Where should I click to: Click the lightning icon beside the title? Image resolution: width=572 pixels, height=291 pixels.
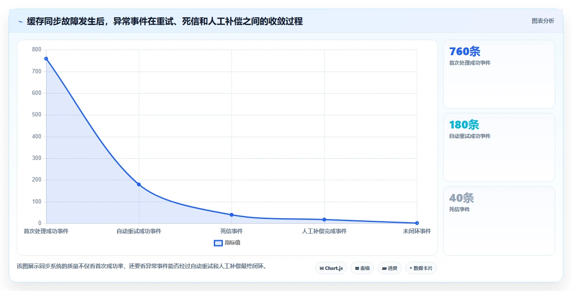click(20, 22)
